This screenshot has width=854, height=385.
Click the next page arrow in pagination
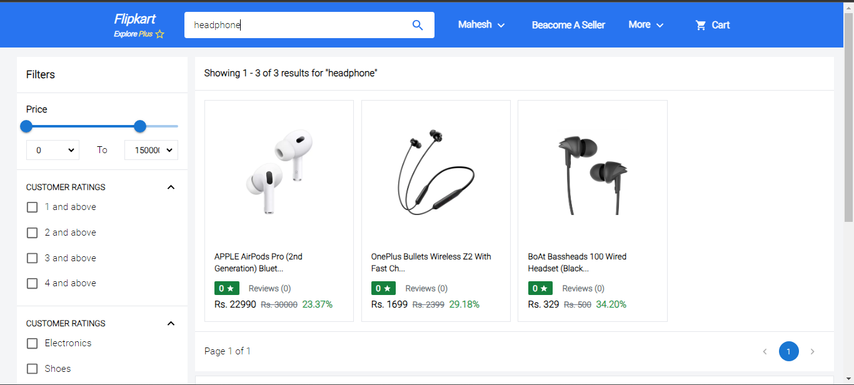point(812,351)
